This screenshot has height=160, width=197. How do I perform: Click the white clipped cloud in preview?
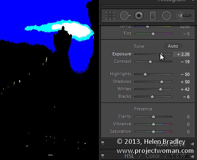pyautogui.click(x=78, y=30)
